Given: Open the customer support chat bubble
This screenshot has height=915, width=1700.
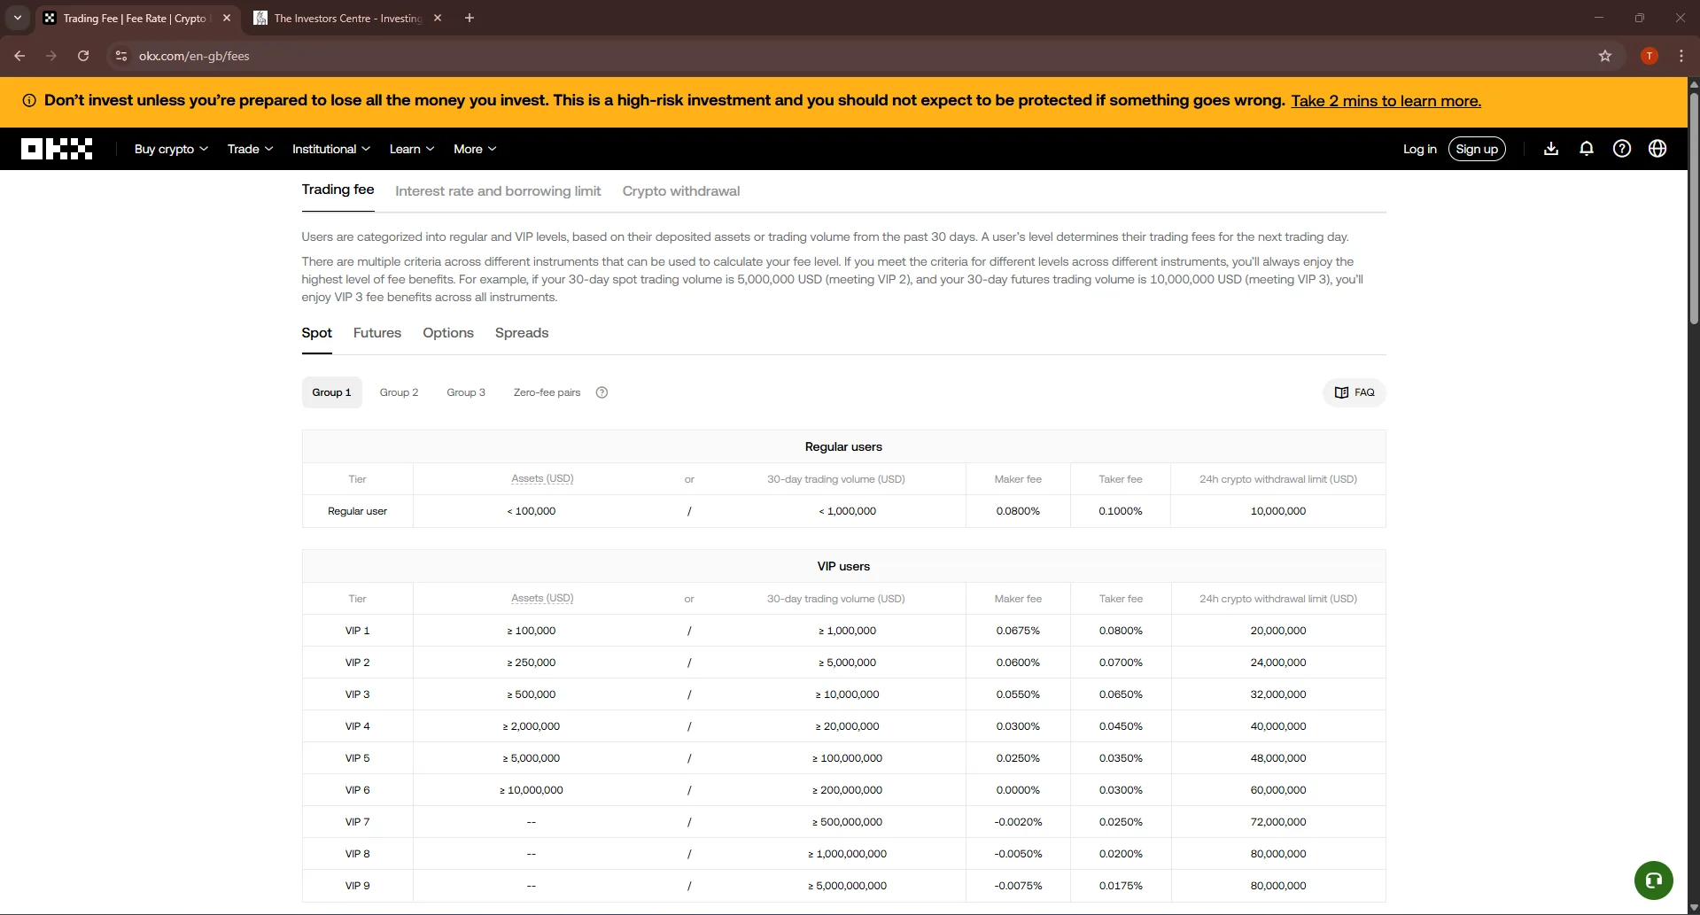Looking at the screenshot, I should (x=1653, y=880).
